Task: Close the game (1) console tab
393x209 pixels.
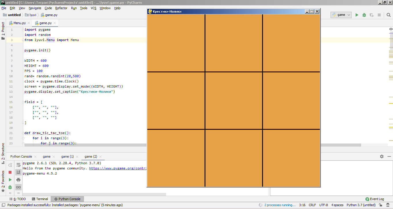Action: 77,157
